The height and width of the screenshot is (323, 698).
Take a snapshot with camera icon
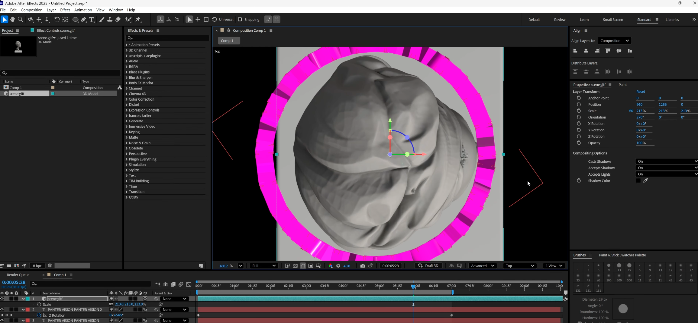[362, 266]
